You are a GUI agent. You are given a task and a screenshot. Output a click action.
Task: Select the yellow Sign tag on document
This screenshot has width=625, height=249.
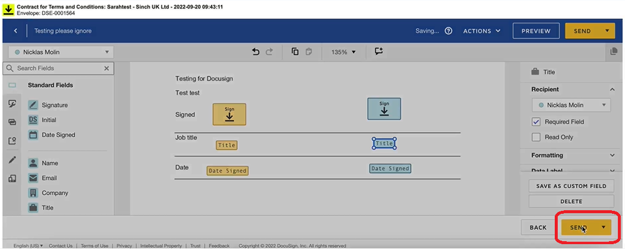click(229, 114)
